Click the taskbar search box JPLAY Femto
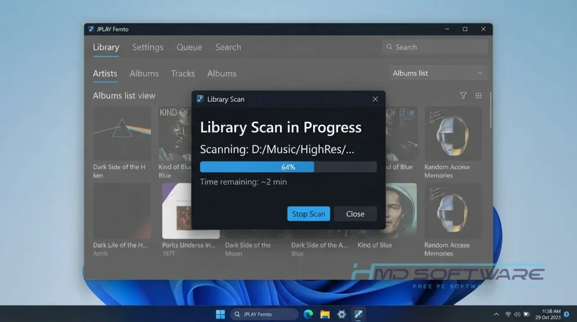The image size is (577, 322). (264, 314)
